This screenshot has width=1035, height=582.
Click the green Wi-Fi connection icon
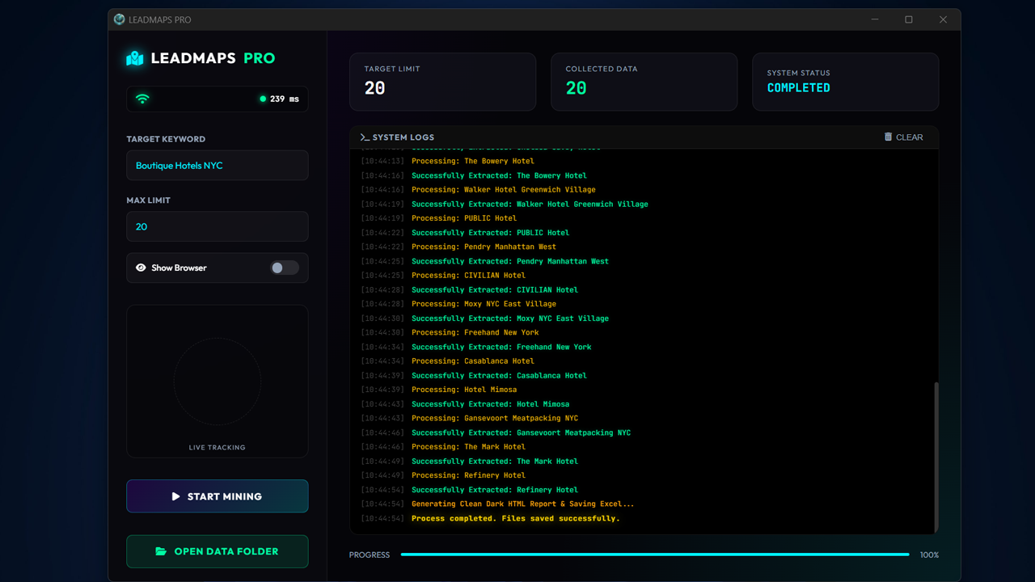coord(142,99)
